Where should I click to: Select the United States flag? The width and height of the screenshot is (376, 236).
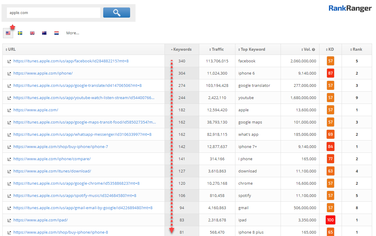pyautogui.click(x=8, y=33)
